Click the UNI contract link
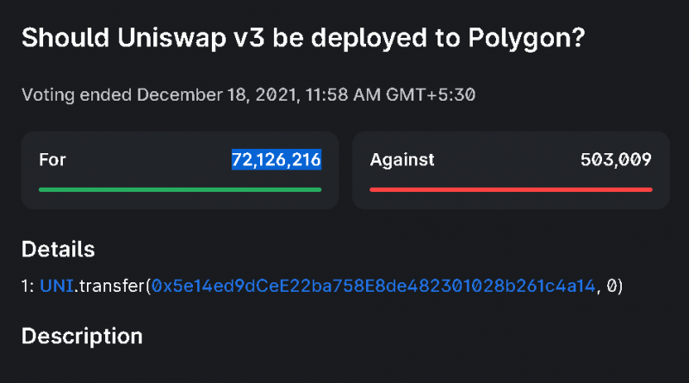Viewport: 689px width, 383px height. click(56, 287)
